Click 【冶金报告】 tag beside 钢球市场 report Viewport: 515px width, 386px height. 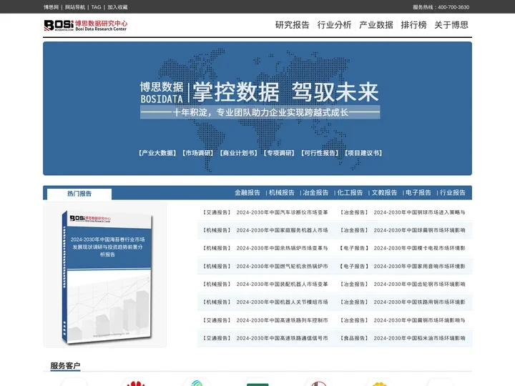(x=354, y=212)
